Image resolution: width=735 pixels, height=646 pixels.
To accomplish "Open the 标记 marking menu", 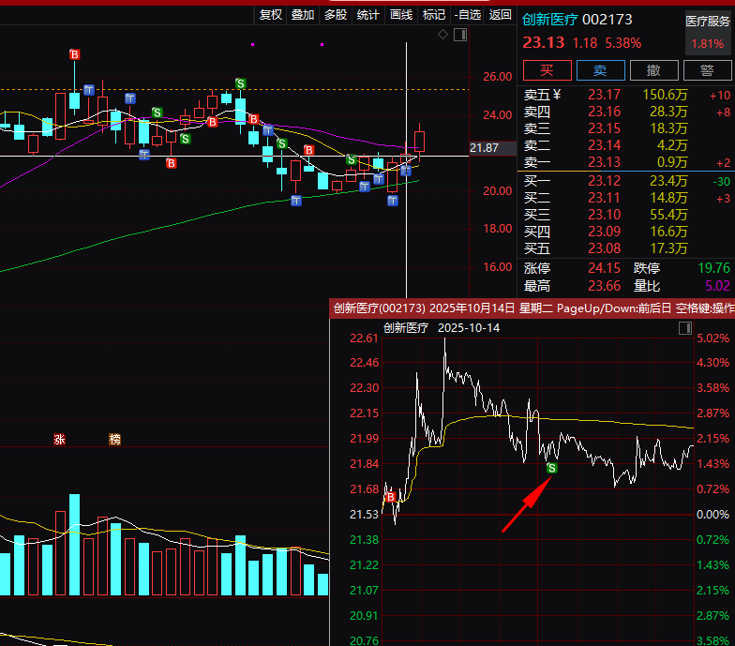I will coord(433,15).
